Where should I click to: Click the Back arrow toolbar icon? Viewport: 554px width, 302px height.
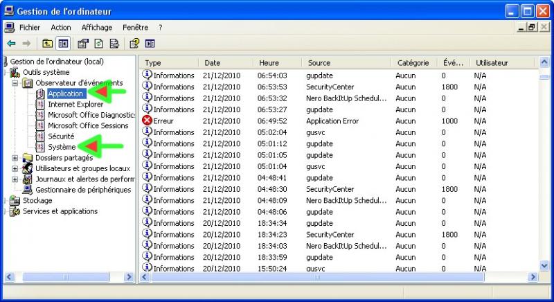[11, 44]
